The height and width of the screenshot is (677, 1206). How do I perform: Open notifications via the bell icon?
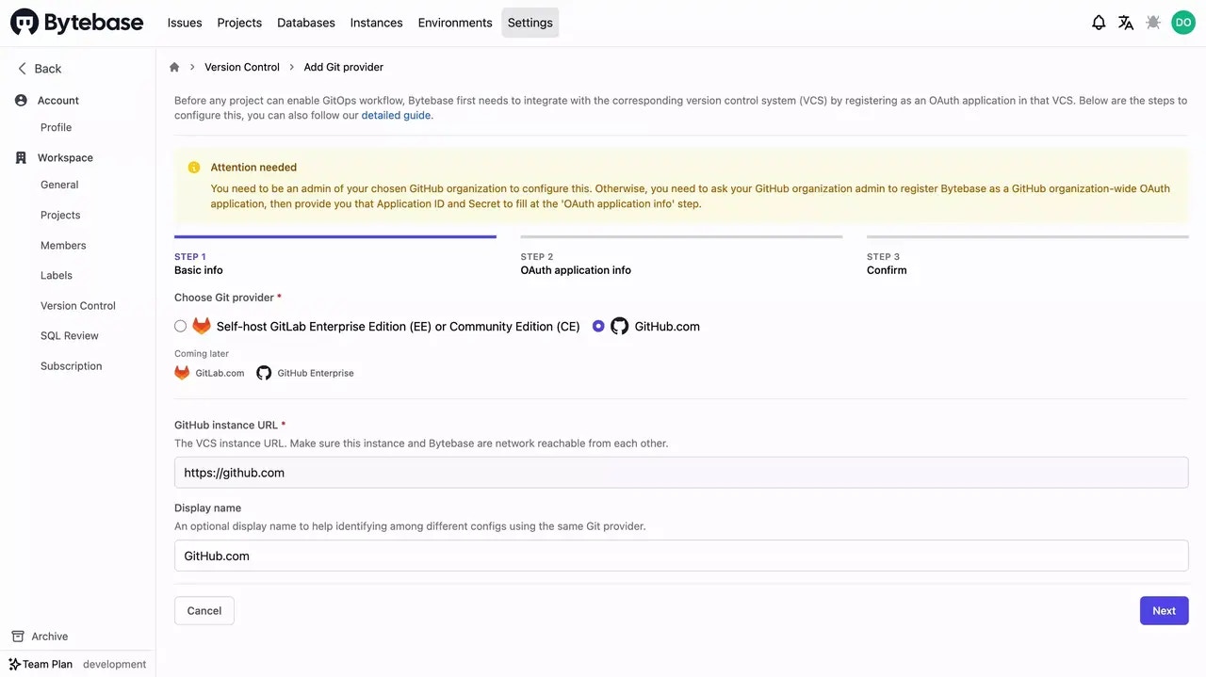tap(1099, 22)
